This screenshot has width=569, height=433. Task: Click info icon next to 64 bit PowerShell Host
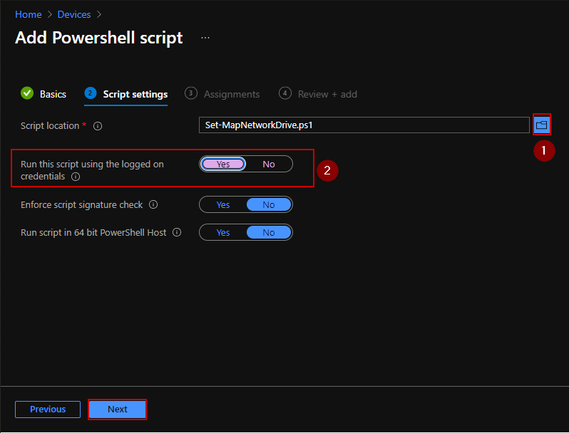177,233
